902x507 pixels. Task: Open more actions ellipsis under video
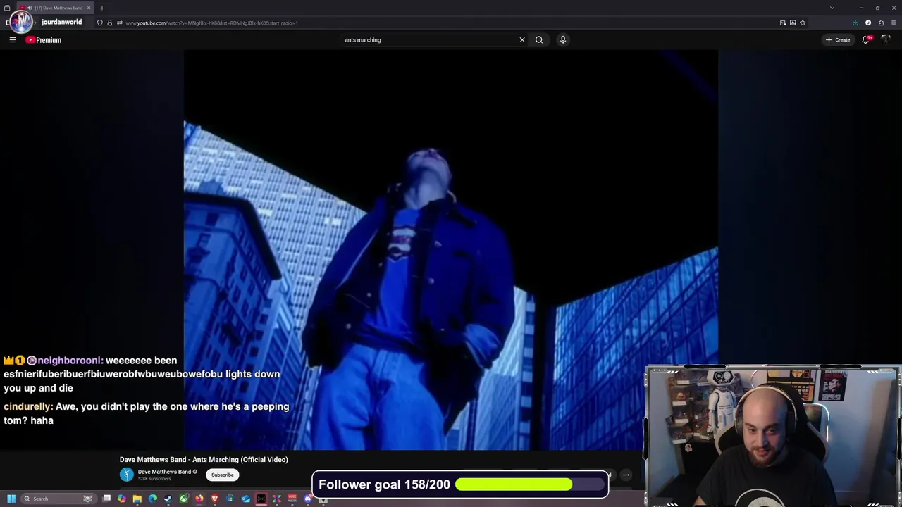pyautogui.click(x=626, y=475)
